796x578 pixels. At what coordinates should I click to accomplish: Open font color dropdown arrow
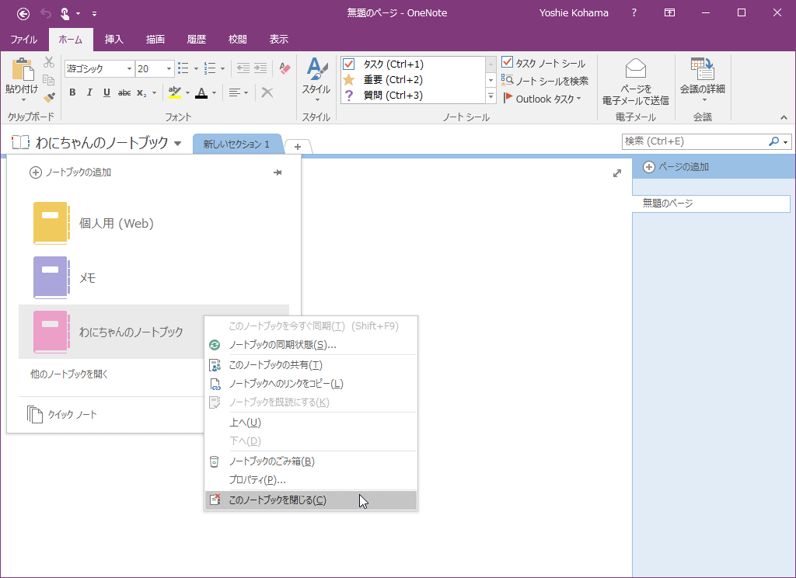pos(214,93)
